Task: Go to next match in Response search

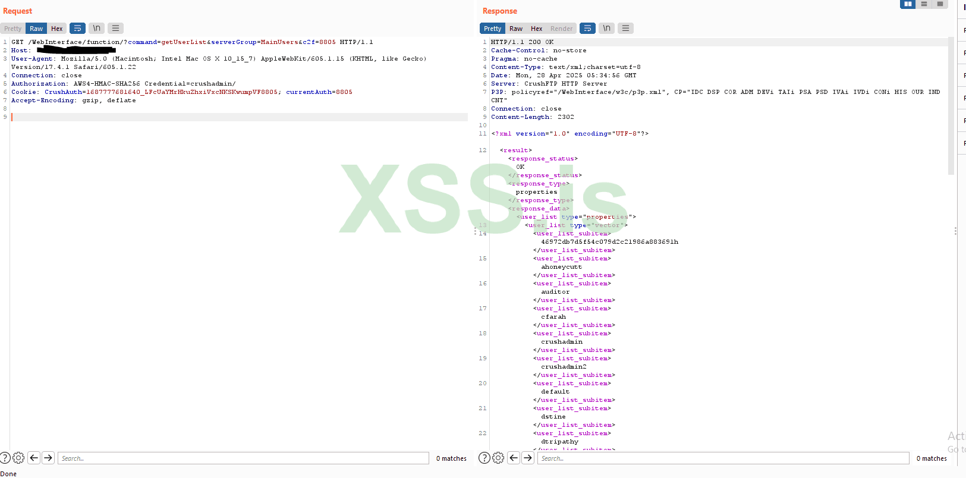Action: pyautogui.click(x=528, y=458)
